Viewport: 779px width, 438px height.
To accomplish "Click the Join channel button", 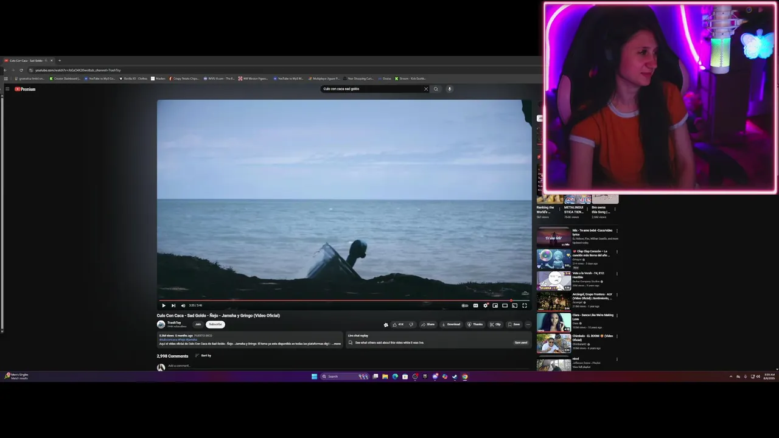I will [198, 324].
